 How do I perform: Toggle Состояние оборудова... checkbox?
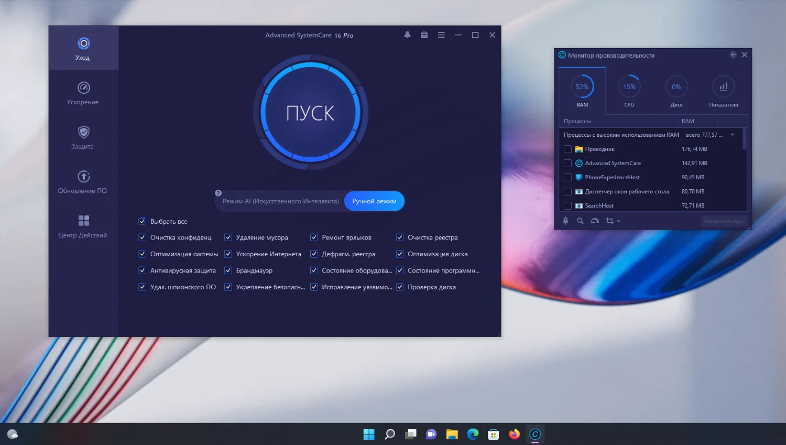pyautogui.click(x=314, y=270)
